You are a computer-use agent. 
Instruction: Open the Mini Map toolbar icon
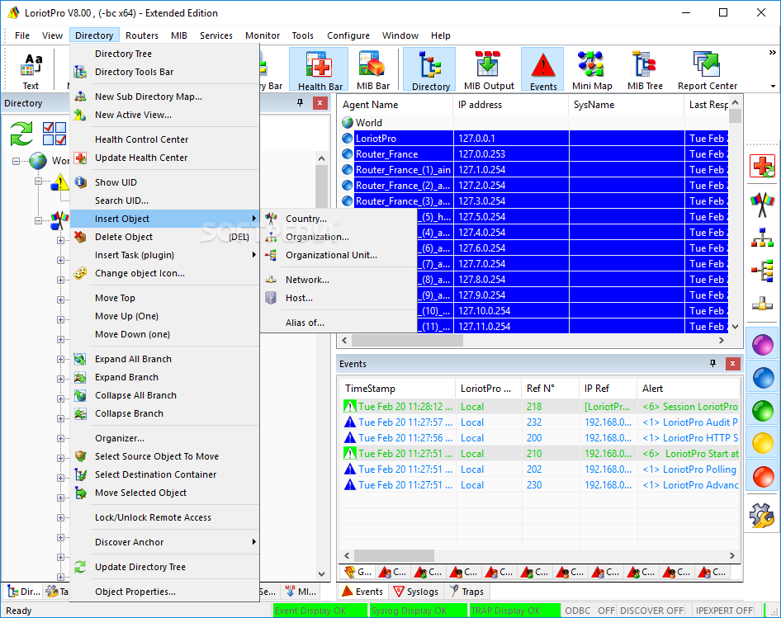[592, 70]
